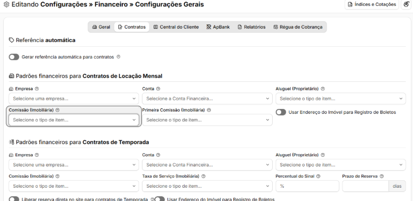
Task: Click the Percentual do Sinal input field
Action: pos(307,186)
